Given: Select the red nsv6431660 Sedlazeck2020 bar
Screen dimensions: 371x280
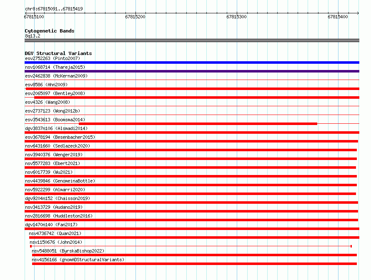Looking at the screenshot, I should [191, 150].
